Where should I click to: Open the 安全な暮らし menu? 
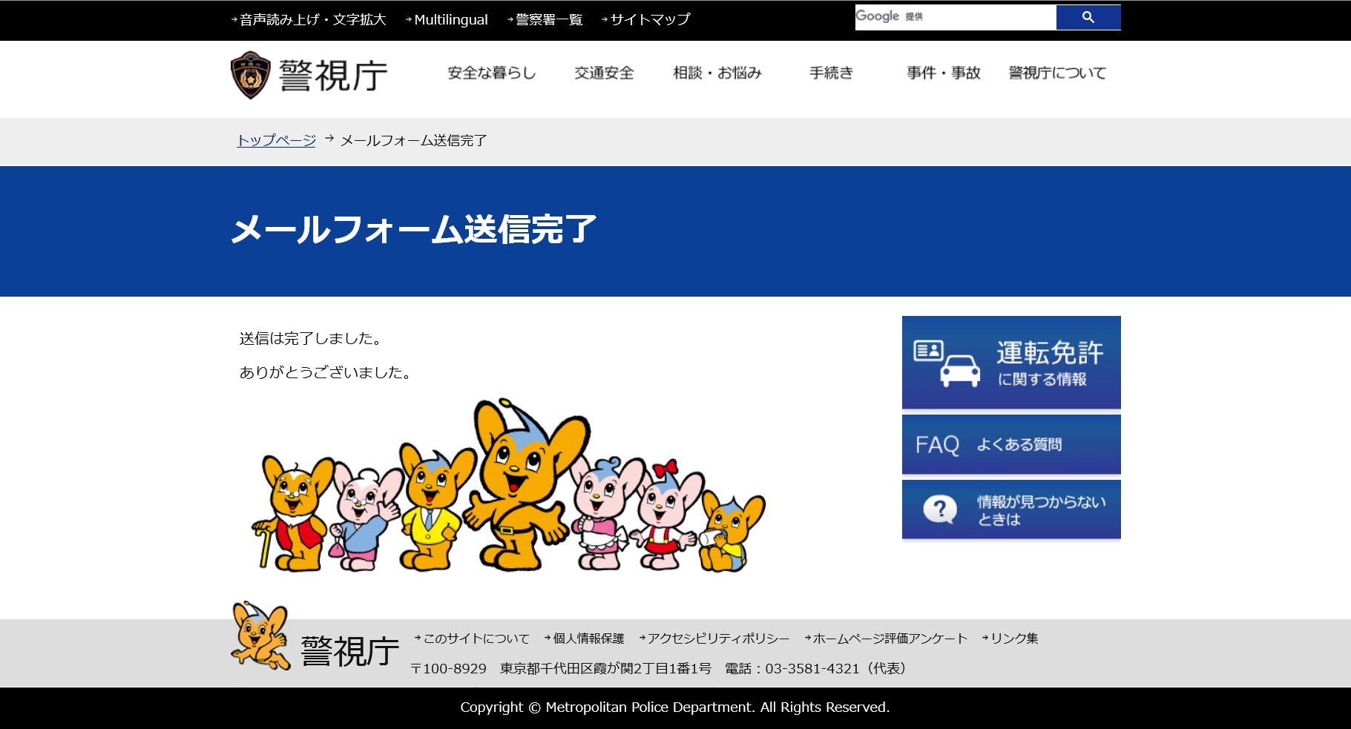coord(491,73)
